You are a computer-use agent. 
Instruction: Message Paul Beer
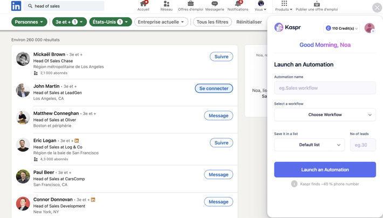218,174
